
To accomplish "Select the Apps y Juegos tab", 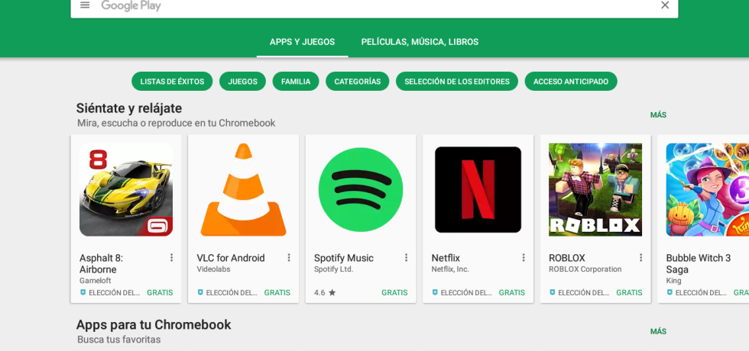I will coord(302,42).
